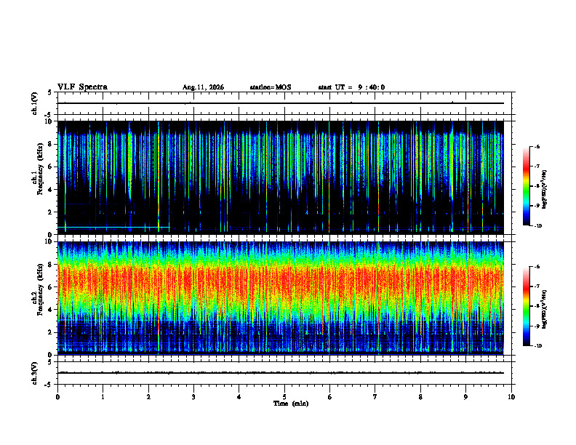Click the ch.3 waveform trace panel
576x445 pixels.
coord(284,373)
